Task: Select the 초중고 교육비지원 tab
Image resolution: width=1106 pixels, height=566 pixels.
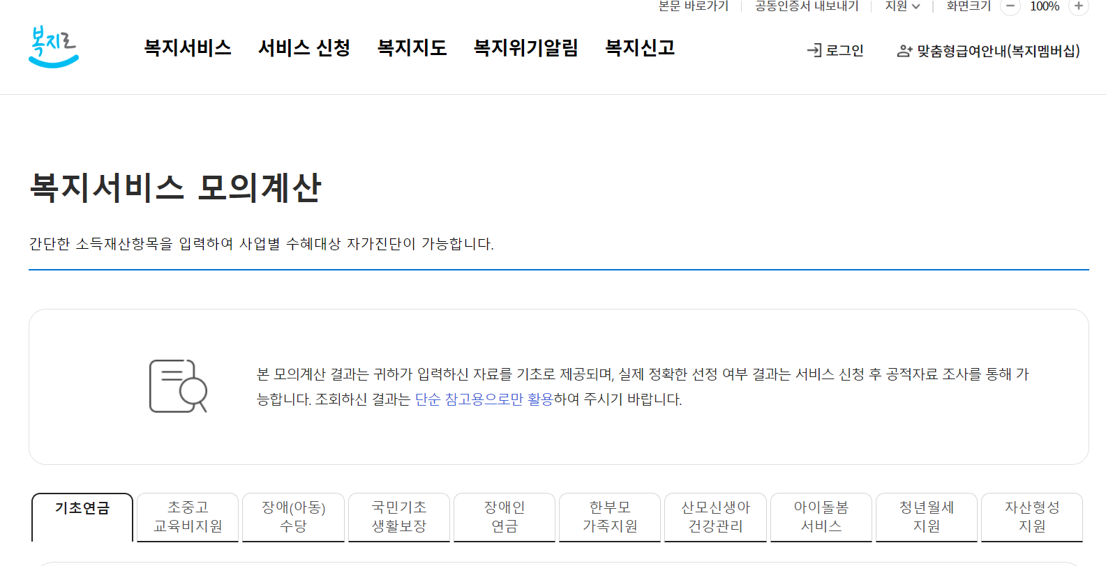Action: (x=188, y=517)
